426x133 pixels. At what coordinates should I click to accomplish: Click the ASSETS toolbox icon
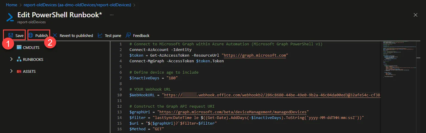(19, 71)
